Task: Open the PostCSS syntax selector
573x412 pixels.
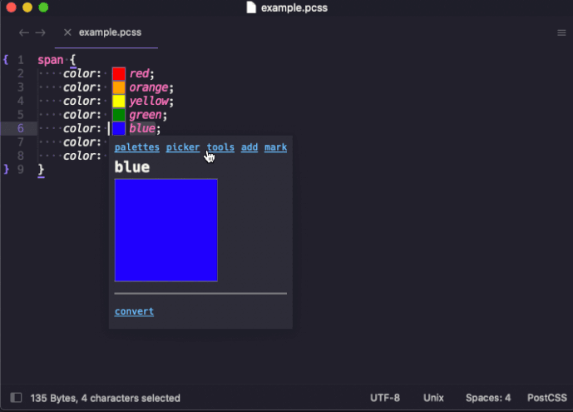Action: [x=546, y=398]
